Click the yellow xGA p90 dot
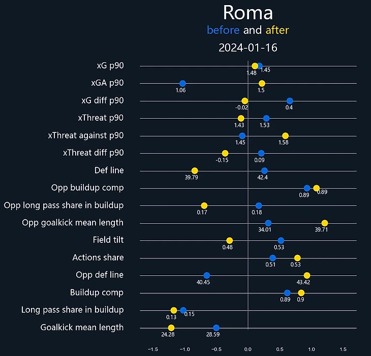The width and height of the screenshot is (371, 356). (262, 83)
